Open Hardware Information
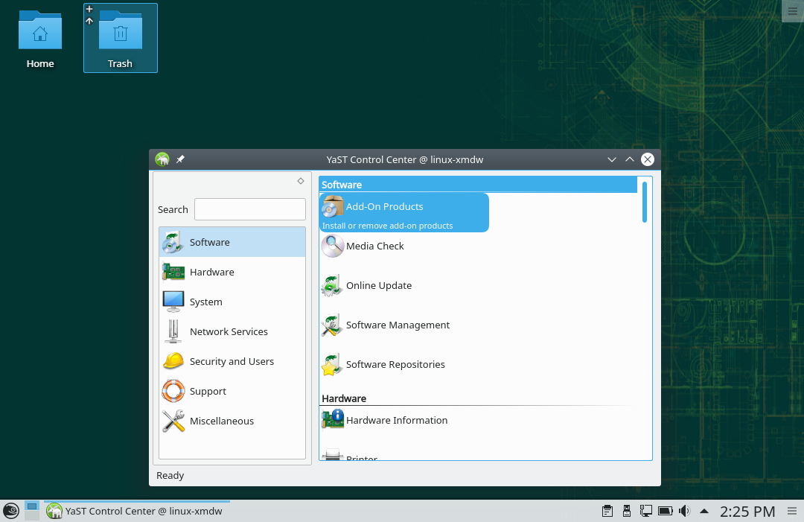Image resolution: width=804 pixels, height=522 pixels. 397,420
